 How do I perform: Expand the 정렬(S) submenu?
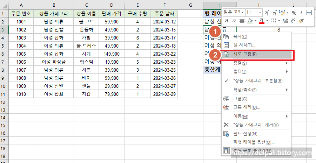click(x=256, y=63)
